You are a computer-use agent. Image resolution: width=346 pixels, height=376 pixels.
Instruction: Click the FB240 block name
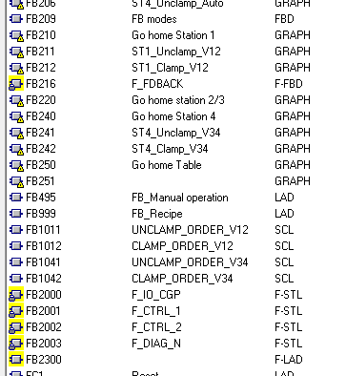(41, 116)
